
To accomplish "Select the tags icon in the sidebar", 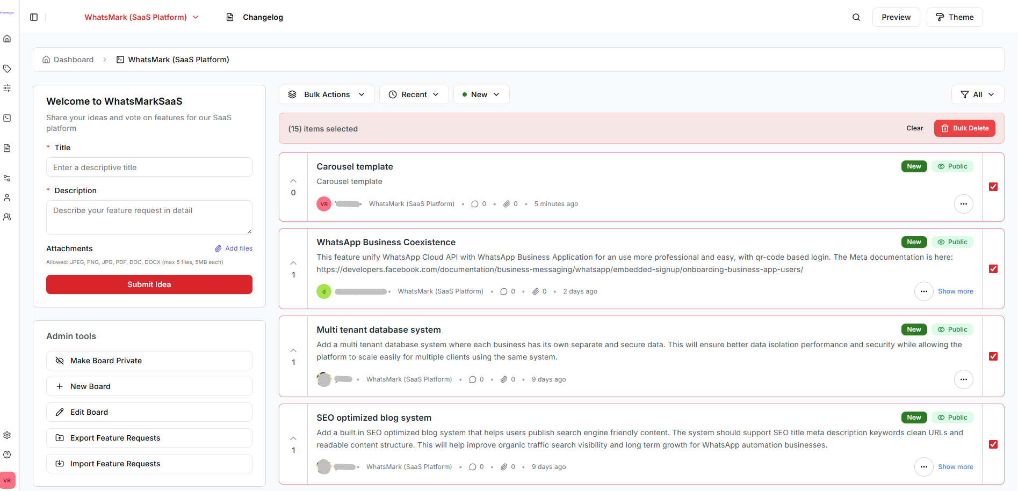I will point(7,69).
